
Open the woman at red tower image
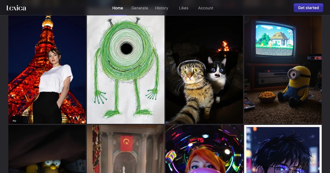click(47, 69)
